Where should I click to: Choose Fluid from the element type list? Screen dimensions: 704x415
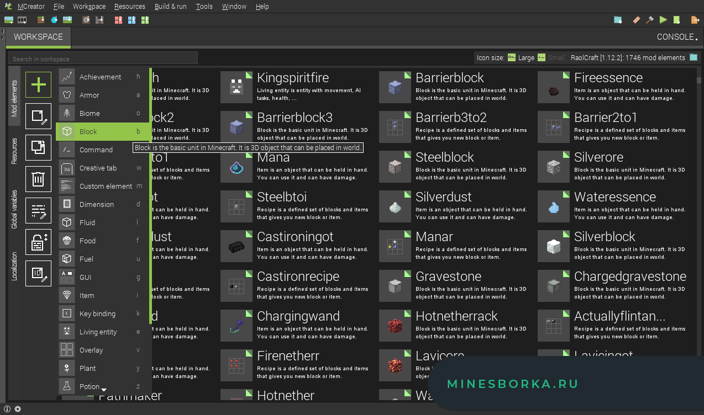point(102,222)
